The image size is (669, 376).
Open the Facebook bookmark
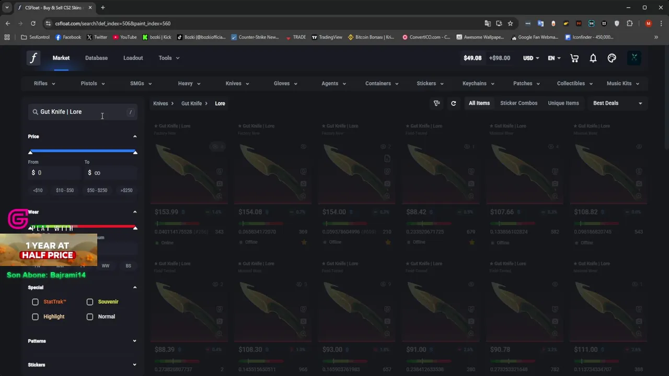point(68,37)
